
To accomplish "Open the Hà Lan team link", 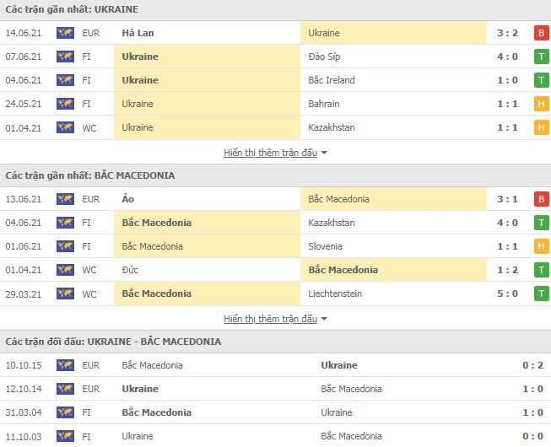I will 138,33.
